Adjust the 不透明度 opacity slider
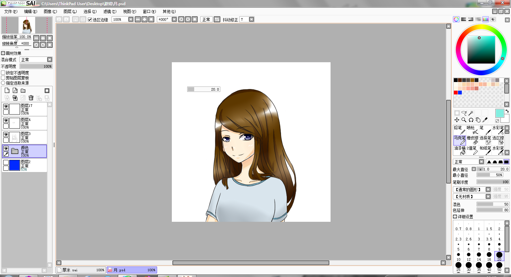This screenshot has width=511, height=277. (x=36, y=66)
